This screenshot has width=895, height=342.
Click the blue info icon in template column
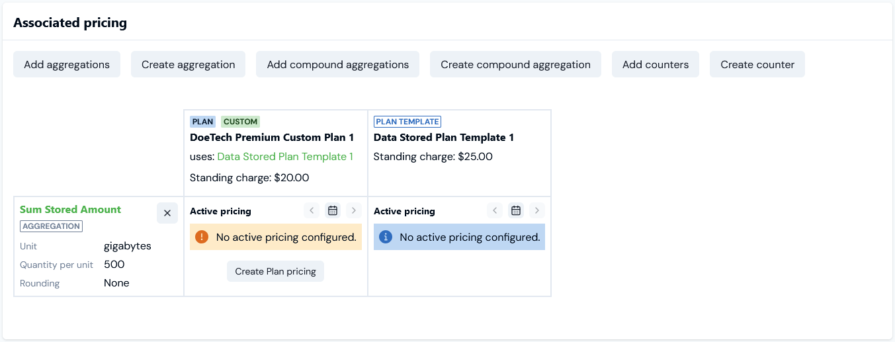[x=386, y=237]
